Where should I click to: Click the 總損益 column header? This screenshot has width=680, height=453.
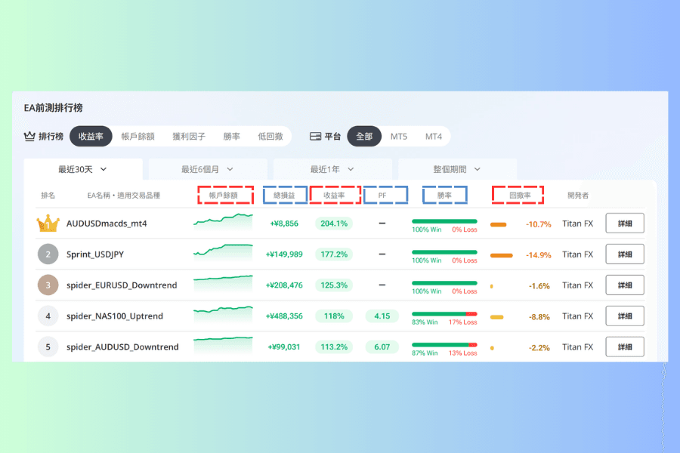click(284, 196)
